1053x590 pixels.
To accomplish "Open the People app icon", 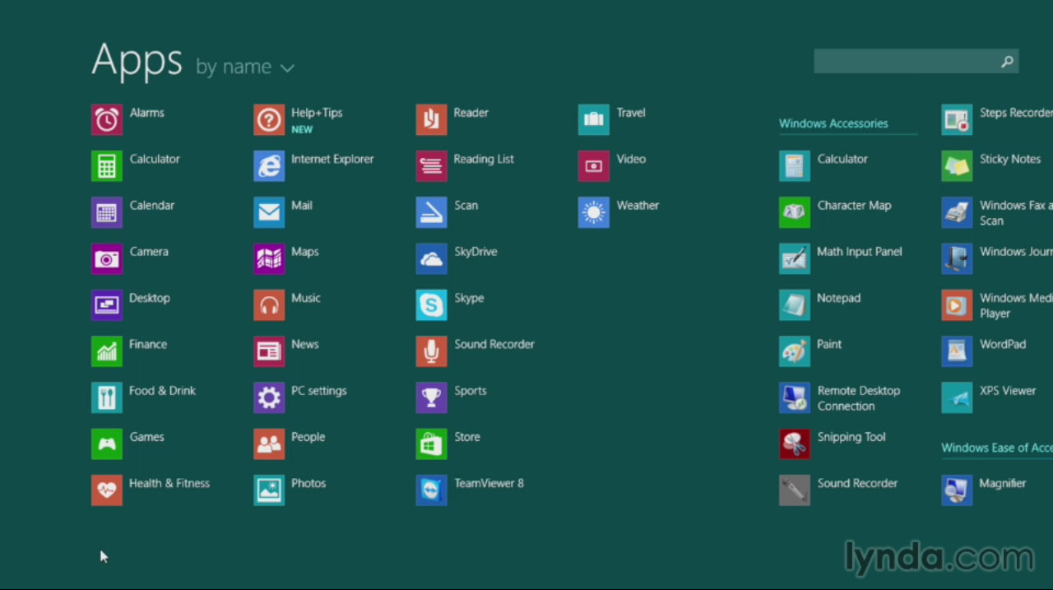I will tap(269, 444).
